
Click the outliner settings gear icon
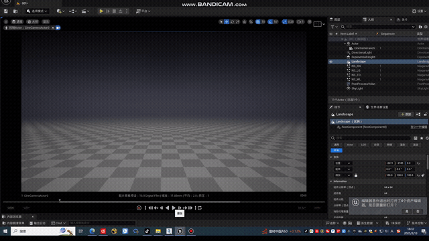(426, 27)
